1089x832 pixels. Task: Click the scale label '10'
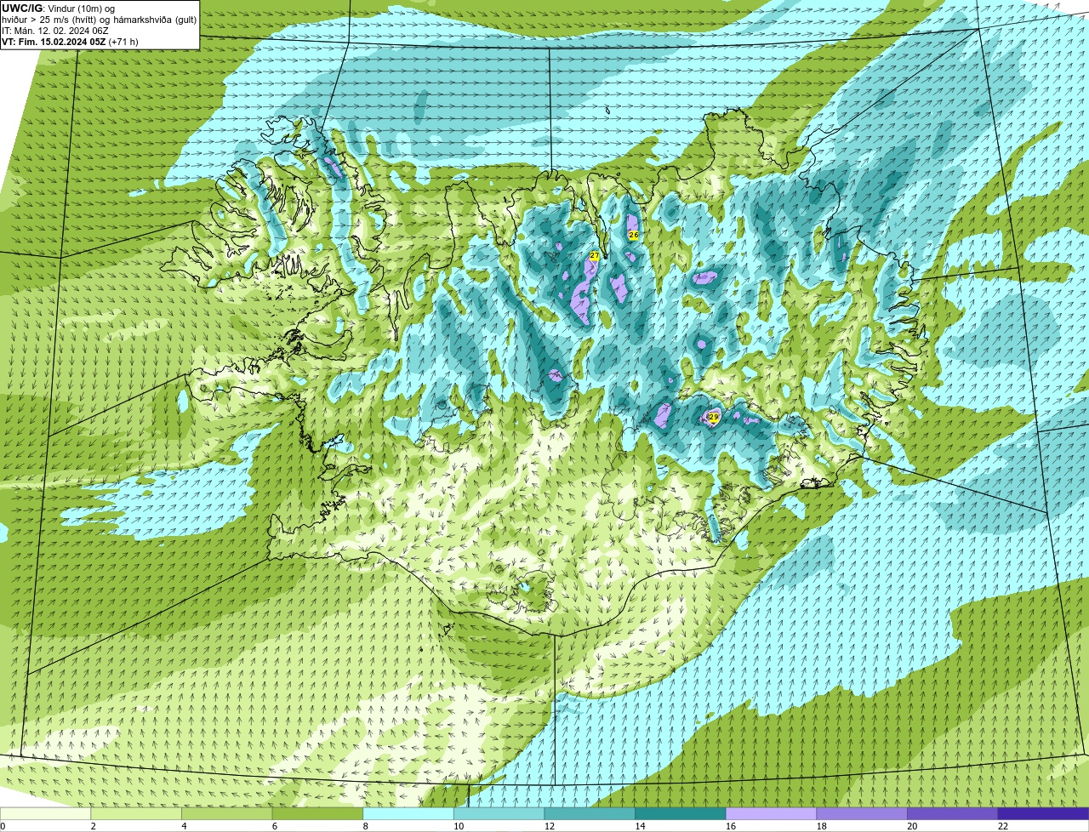click(459, 826)
